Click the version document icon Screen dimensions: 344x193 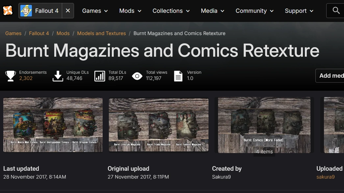point(178,76)
